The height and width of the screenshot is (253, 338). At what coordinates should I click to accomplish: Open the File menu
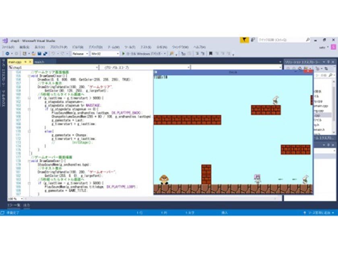tap(8, 47)
